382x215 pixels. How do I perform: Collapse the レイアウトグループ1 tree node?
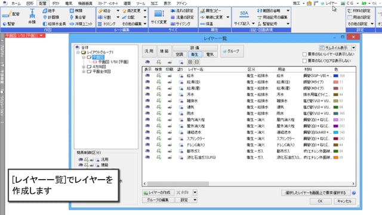(x=78, y=53)
